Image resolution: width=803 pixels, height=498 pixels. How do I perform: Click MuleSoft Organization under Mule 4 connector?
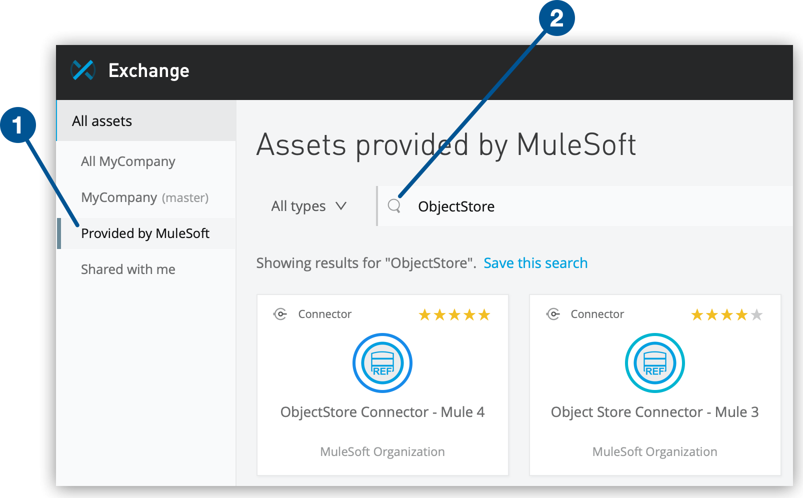pyautogui.click(x=382, y=451)
